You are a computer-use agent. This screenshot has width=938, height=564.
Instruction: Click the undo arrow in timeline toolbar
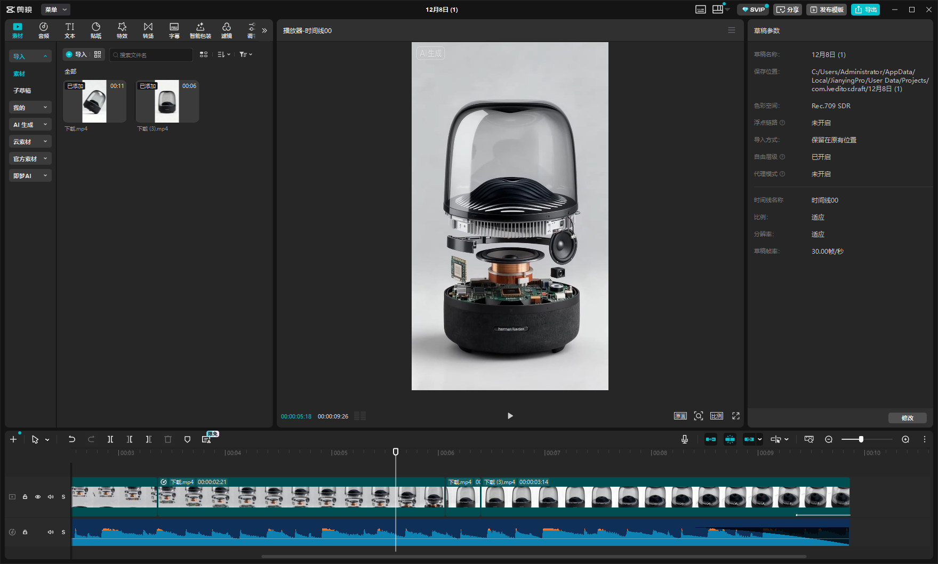[72, 439]
